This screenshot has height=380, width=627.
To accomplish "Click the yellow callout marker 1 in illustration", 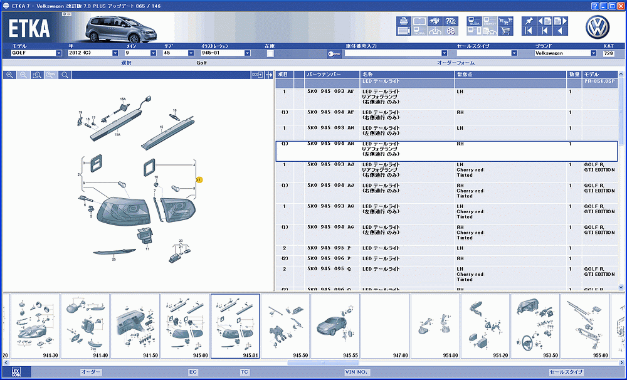I will (x=200, y=179).
